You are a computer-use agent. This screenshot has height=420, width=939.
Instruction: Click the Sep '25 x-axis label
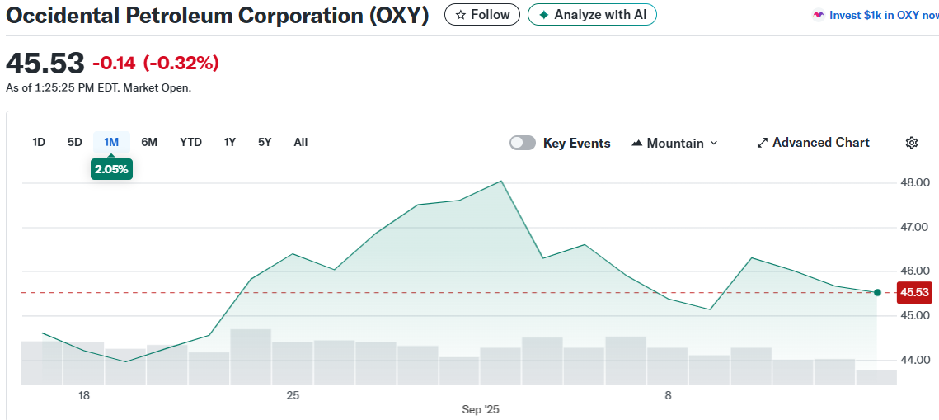[481, 410]
